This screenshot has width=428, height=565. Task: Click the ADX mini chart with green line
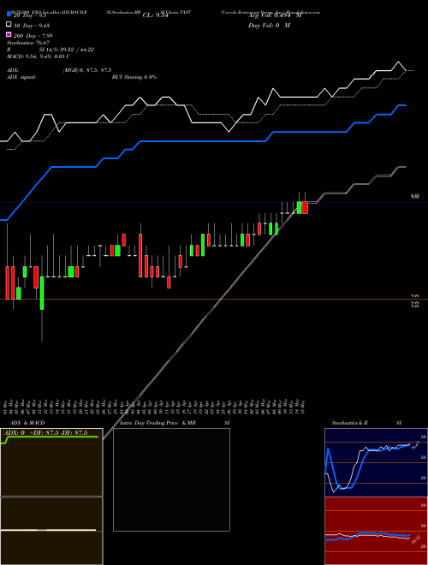[51, 462]
